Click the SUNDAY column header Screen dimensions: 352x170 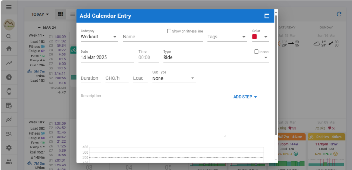click(326, 27)
